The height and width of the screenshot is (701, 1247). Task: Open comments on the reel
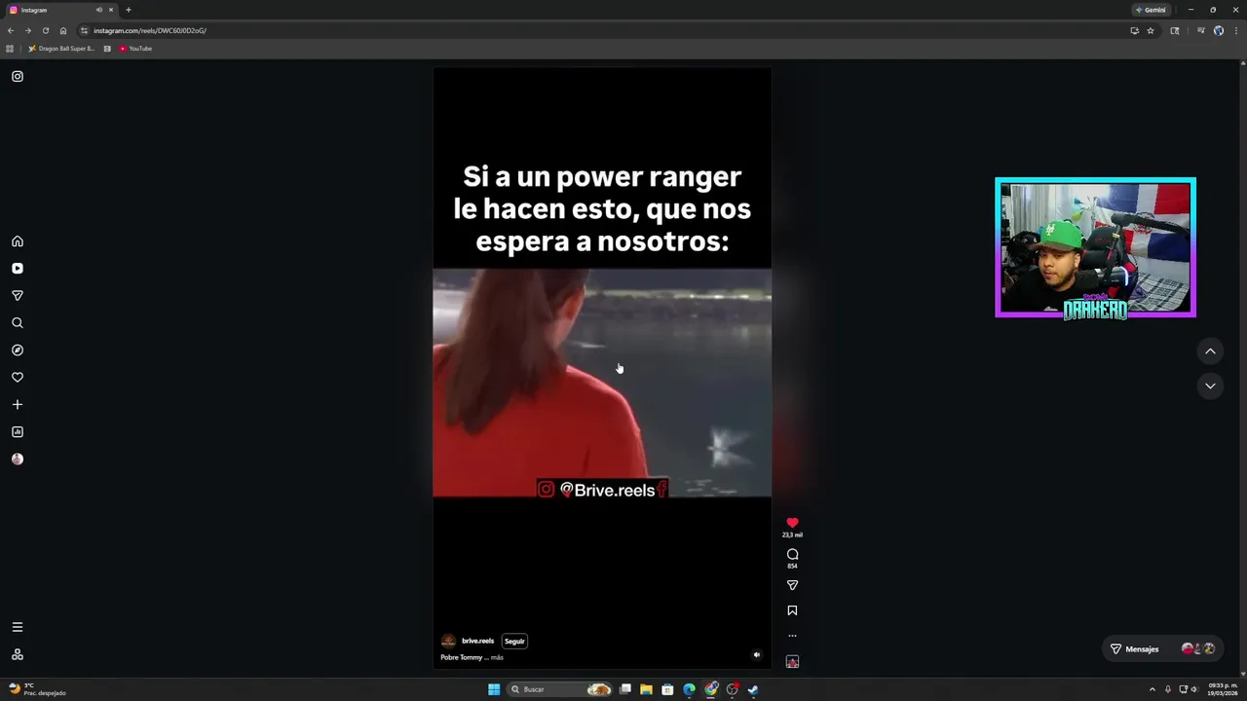792,554
